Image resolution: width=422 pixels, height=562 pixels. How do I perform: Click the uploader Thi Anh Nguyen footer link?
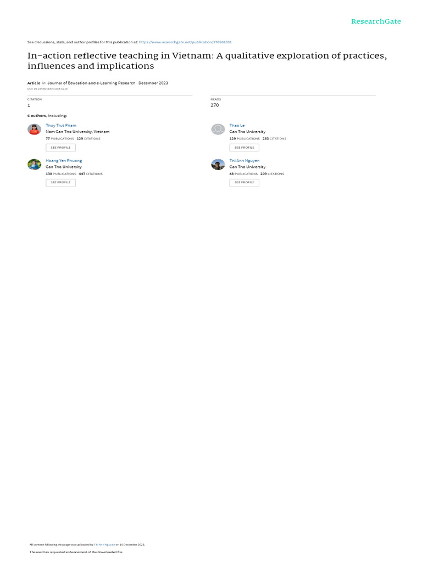click(104, 544)
